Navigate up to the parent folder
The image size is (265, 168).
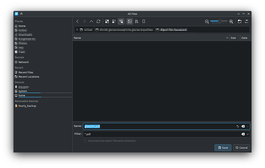point(91,21)
